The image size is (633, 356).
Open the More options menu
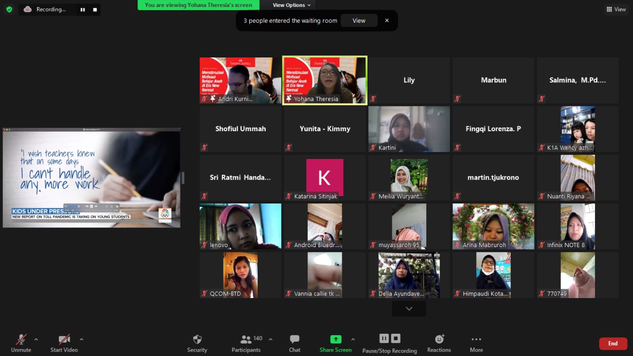coord(476,343)
